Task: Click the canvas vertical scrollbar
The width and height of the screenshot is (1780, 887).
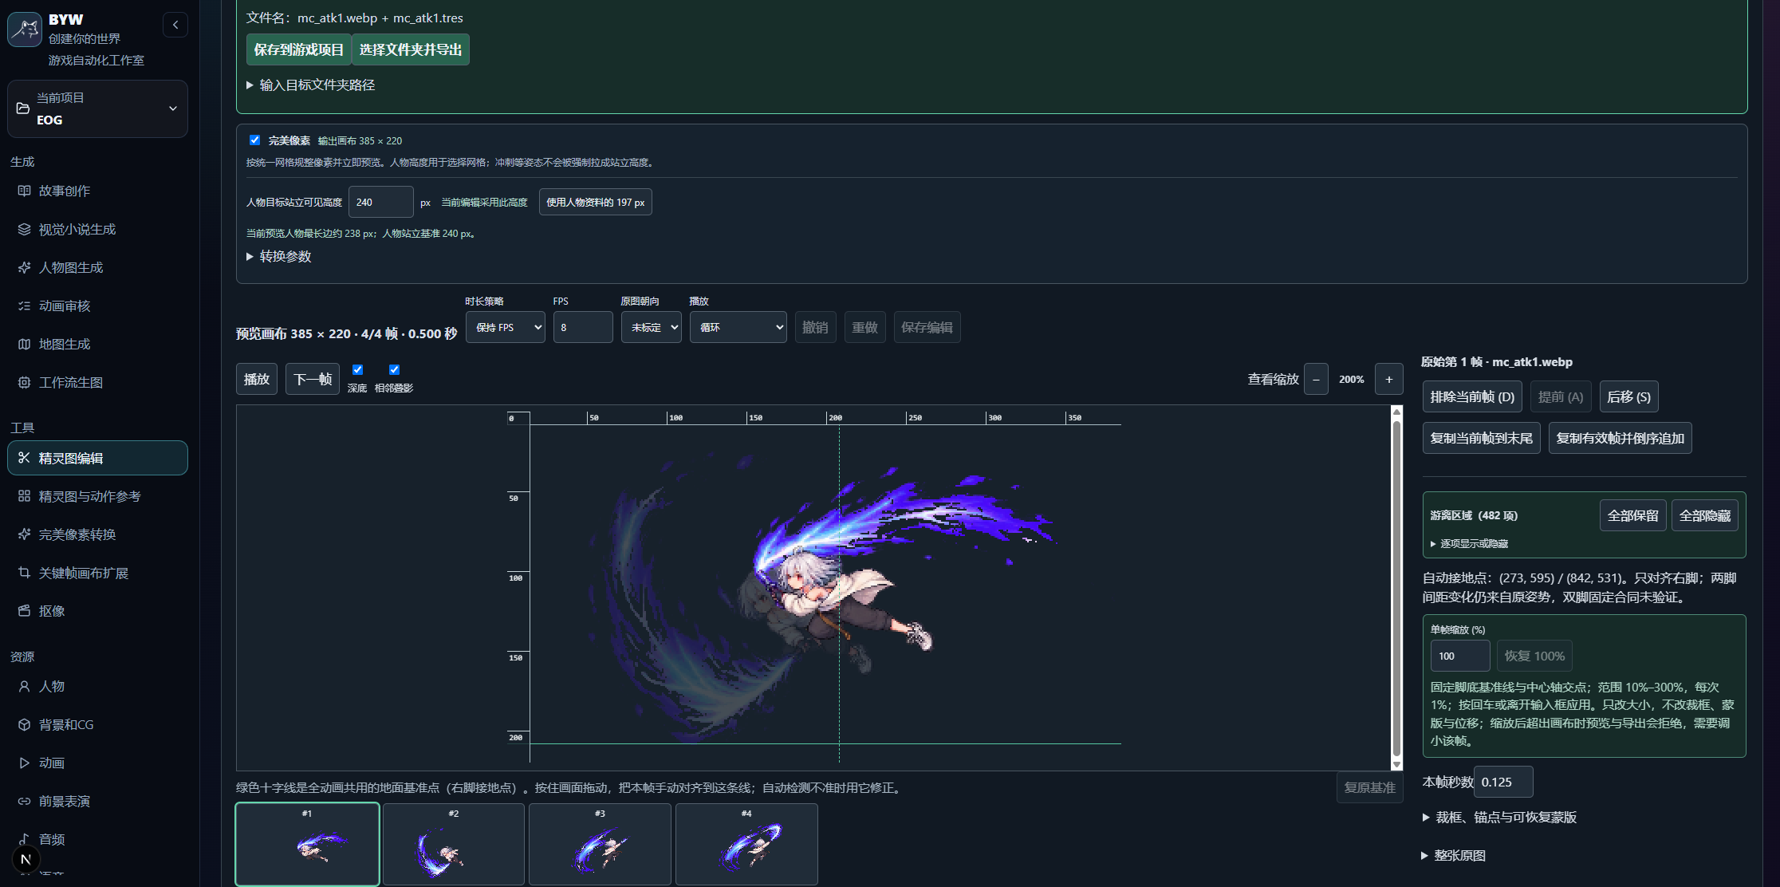Action: [1396, 588]
